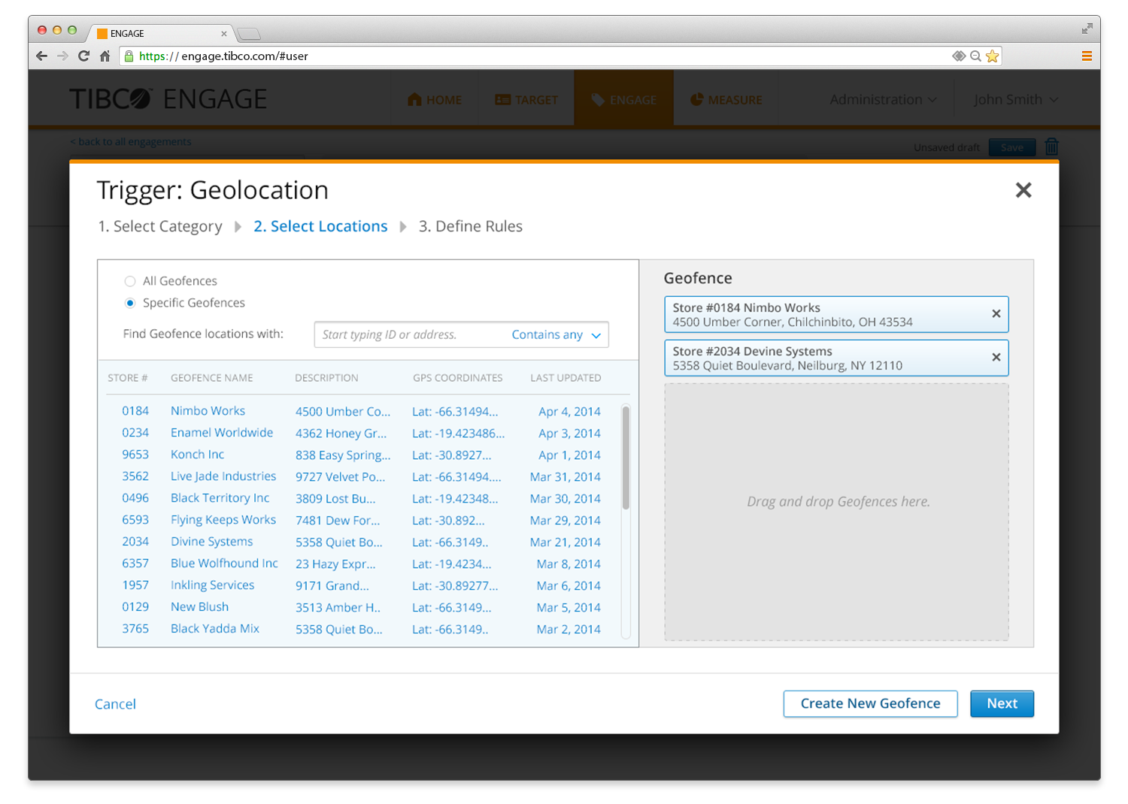Click description 7481 Dew For...

(338, 520)
